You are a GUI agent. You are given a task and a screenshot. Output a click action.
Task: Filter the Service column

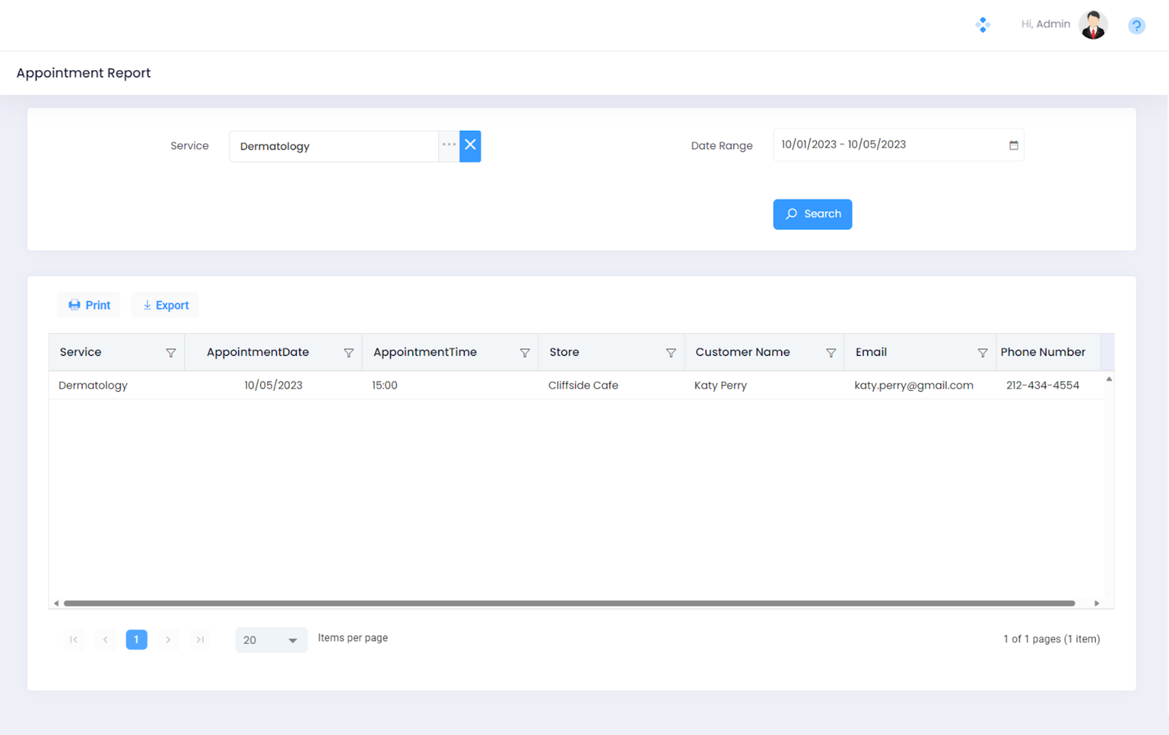[x=171, y=353]
